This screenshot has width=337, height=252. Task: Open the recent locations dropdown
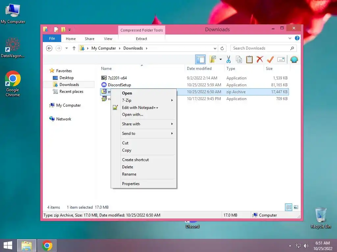pos(66,48)
